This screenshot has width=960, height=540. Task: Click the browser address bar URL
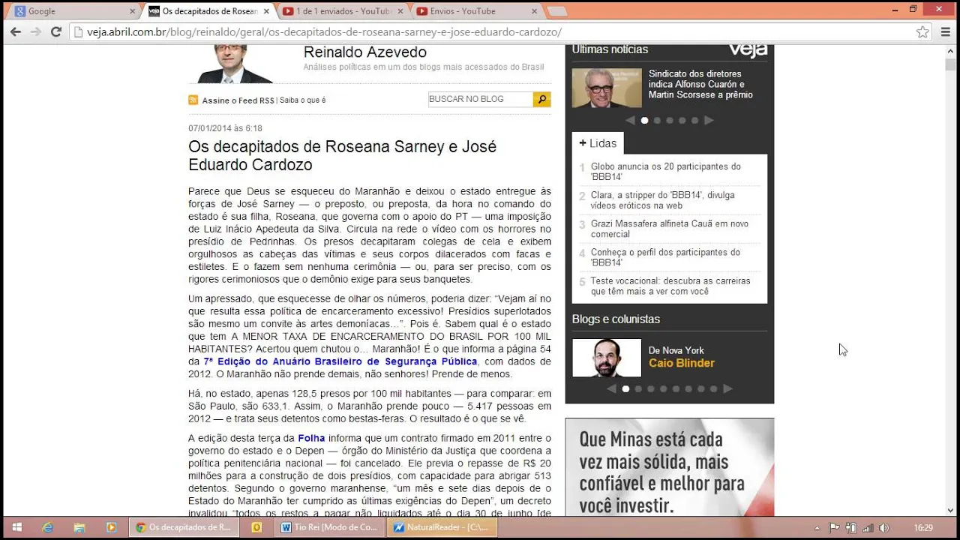(x=324, y=32)
